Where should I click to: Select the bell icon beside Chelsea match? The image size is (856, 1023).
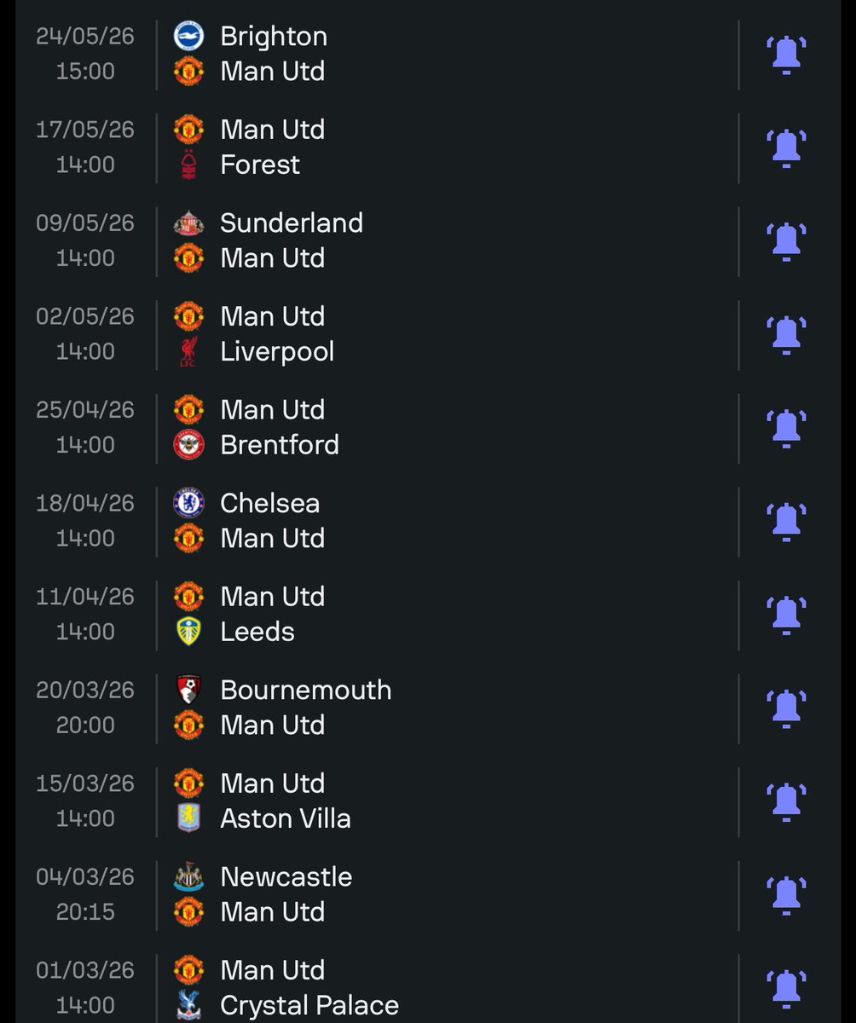786,522
